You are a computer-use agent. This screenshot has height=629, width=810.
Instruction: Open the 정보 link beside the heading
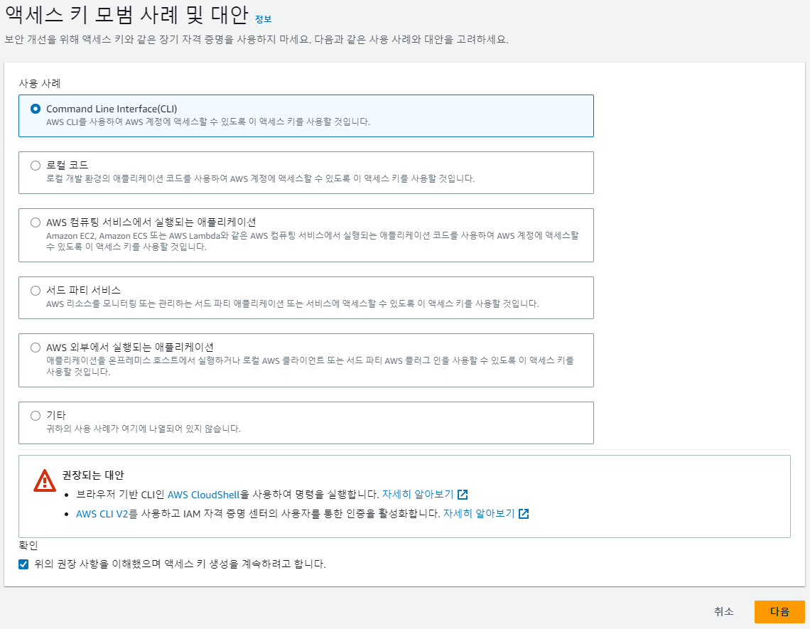coord(263,19)
